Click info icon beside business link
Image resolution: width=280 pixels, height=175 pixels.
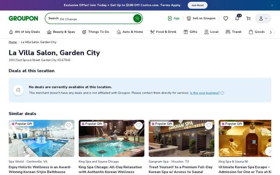click(222, 93)
